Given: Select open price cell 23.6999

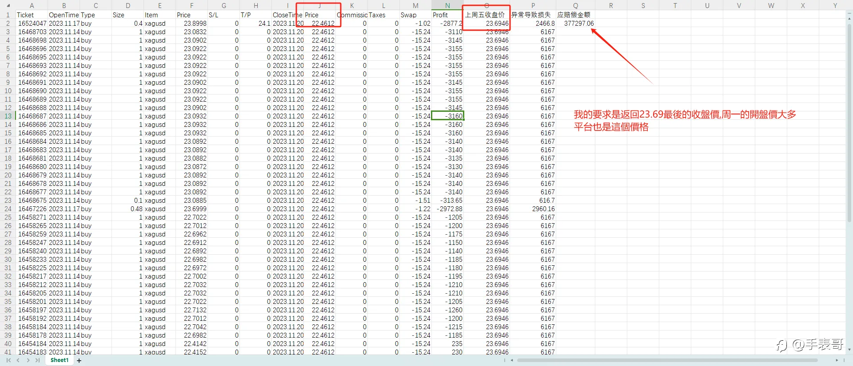Looking at the screenshot, I should click(192, 209).
